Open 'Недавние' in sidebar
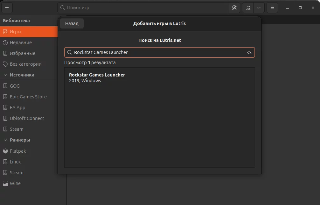Viewport: 320px width, 205px height. coord(29,43)
